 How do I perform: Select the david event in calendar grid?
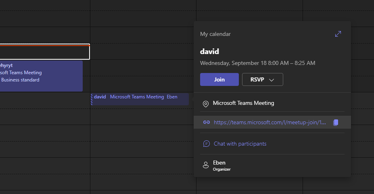(x=140, y=99)
